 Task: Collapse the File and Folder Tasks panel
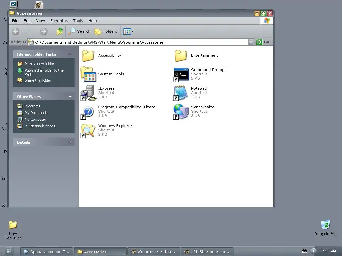click(70, 54)
